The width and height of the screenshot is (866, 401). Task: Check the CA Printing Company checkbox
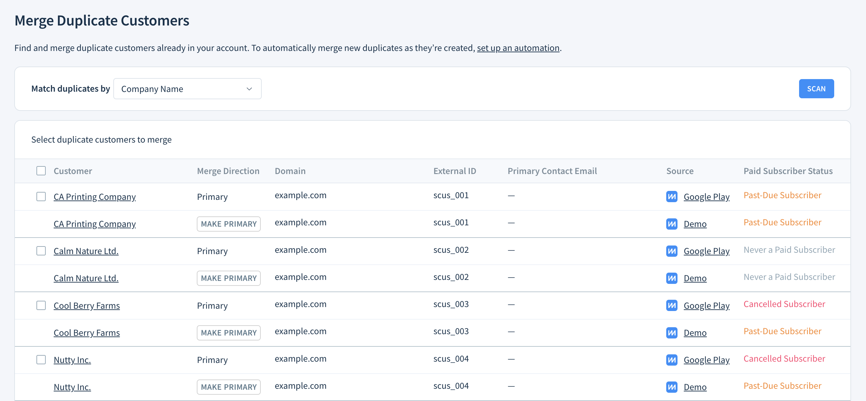pyautogui.click(x=41, y=197)
